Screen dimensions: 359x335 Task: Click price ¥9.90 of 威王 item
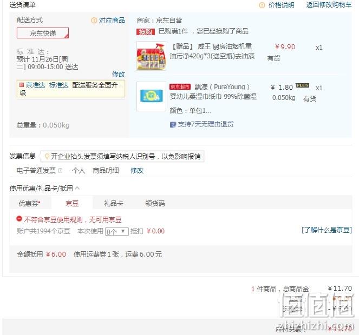click(285, 47)
